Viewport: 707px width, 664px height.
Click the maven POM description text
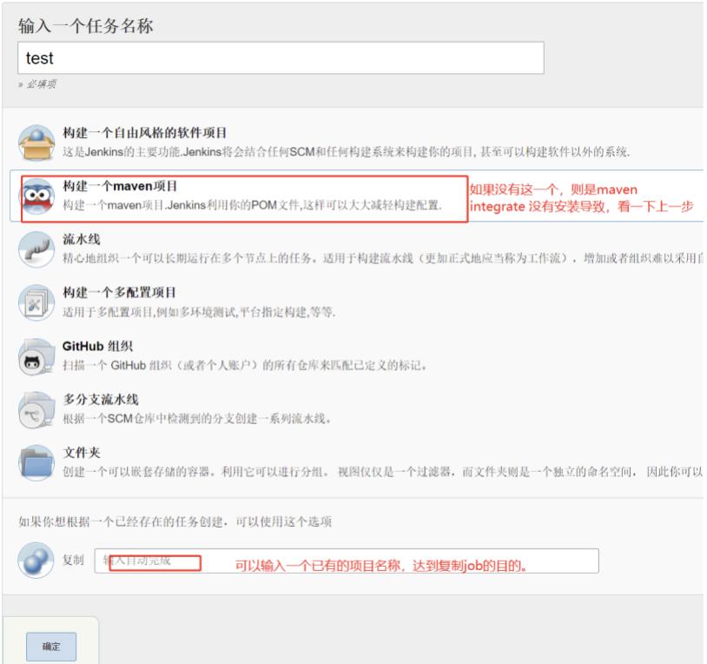(252, 205)
